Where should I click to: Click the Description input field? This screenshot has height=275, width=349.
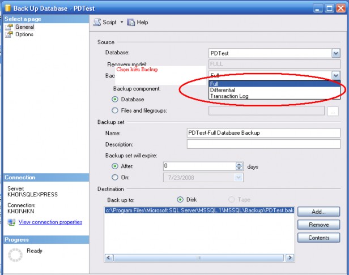point(263,144)
